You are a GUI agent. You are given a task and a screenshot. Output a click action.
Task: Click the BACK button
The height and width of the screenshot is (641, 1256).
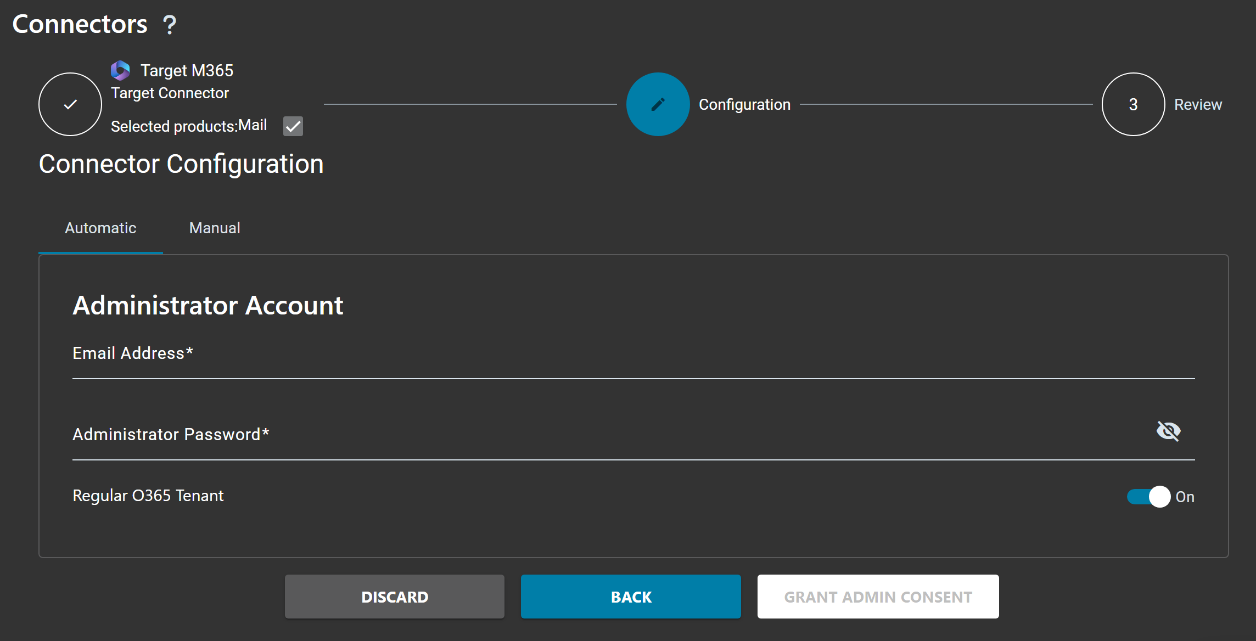coord(630,597)
